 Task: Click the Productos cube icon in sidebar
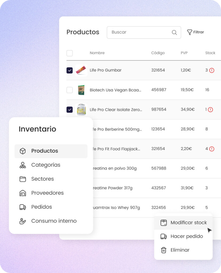pos(23,151)
